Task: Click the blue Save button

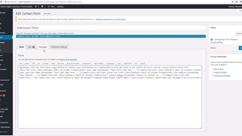Action: (x=240, y=48)
